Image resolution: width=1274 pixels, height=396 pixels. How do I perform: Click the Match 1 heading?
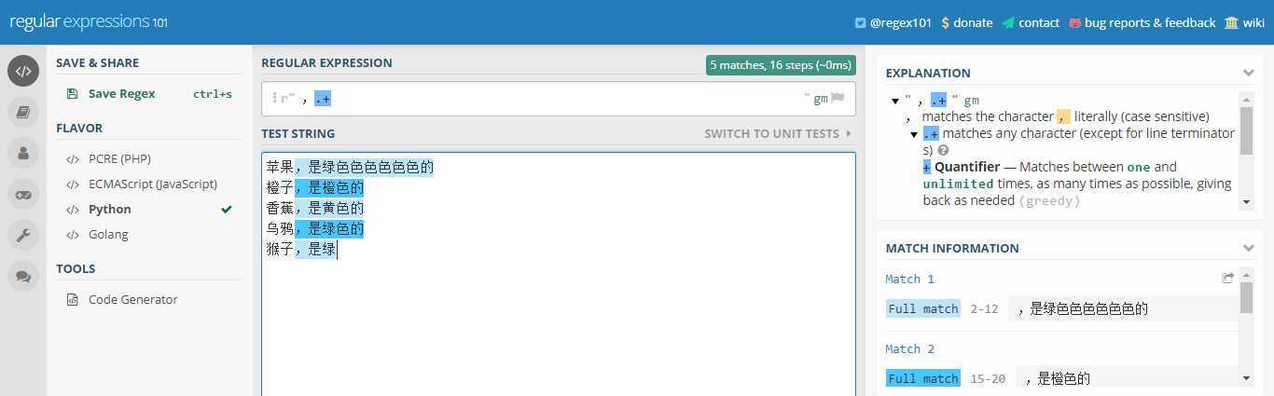click(x=909, y=279)
